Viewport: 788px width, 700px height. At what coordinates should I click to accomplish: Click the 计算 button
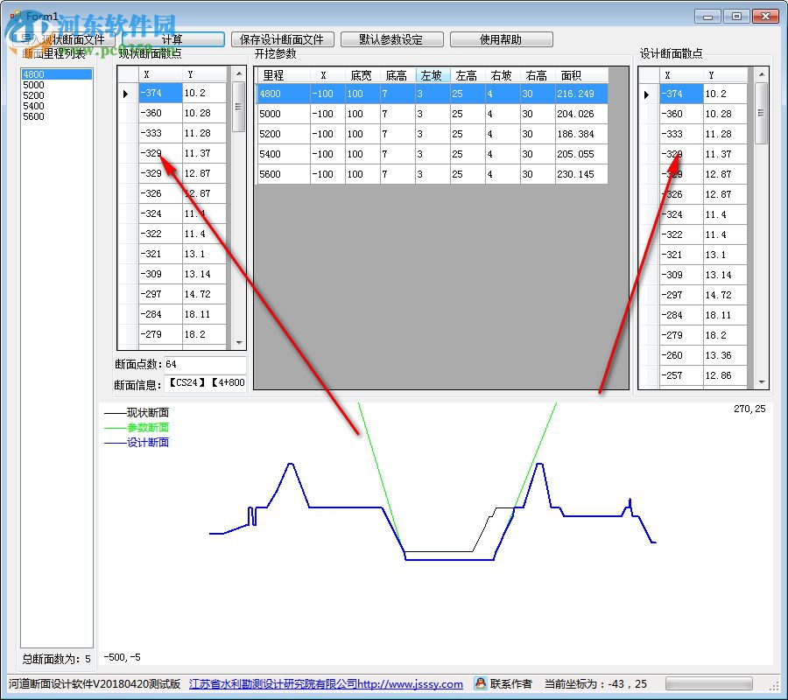pyautogui.click(x=172, y=39)
